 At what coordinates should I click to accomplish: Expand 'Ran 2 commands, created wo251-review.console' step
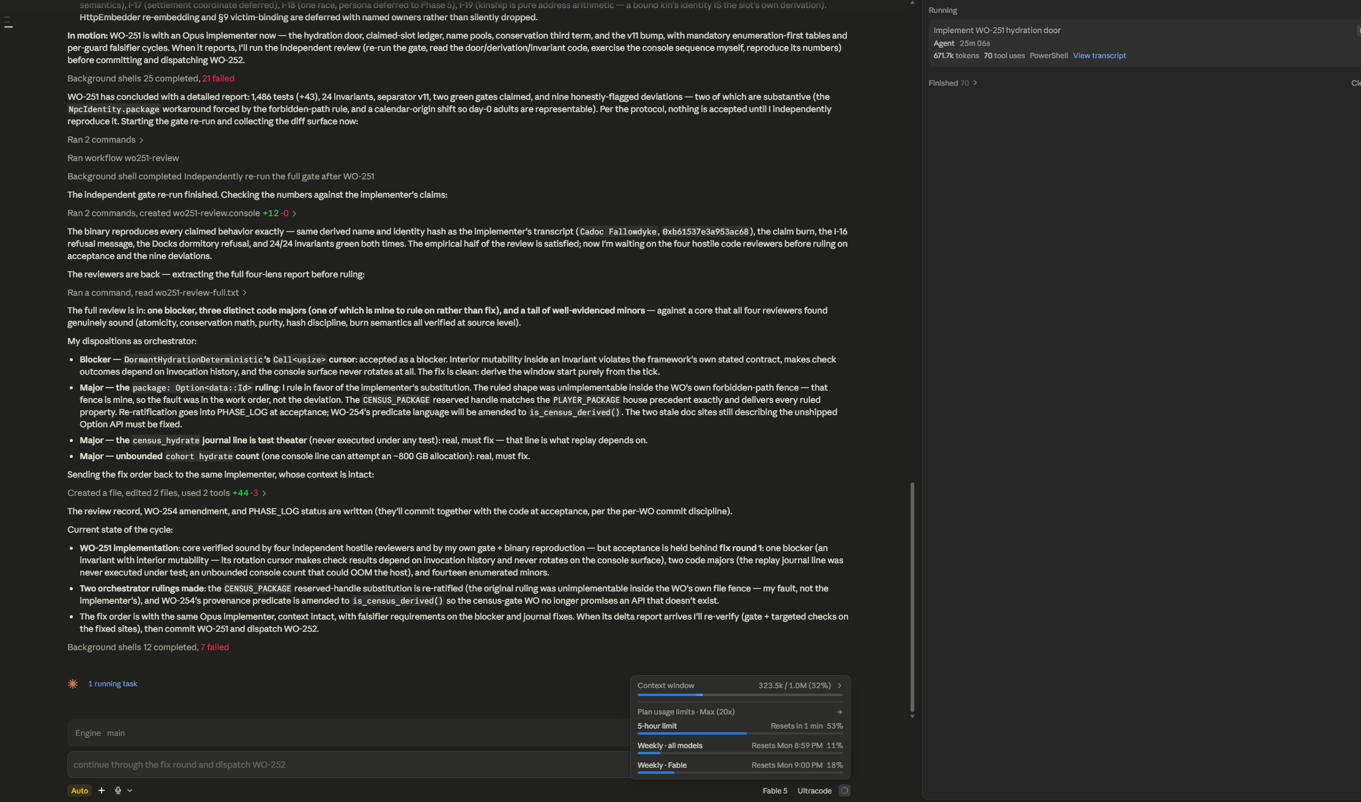[x=182, y=213]
